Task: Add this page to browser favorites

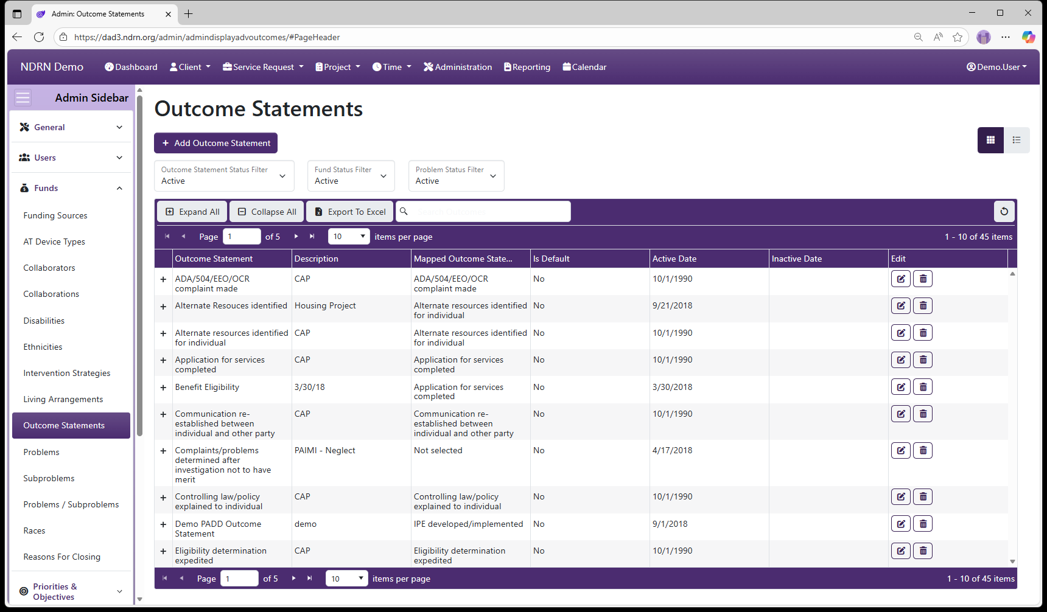Action: tap(958, 37)
